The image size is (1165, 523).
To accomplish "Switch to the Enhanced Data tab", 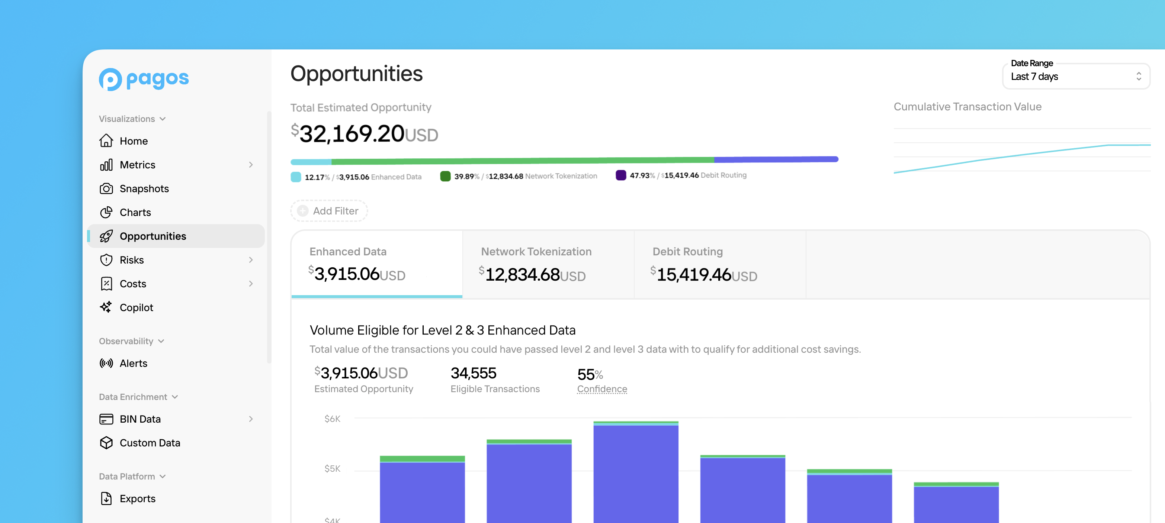I will pyautogui.click(x=377, y=264).
